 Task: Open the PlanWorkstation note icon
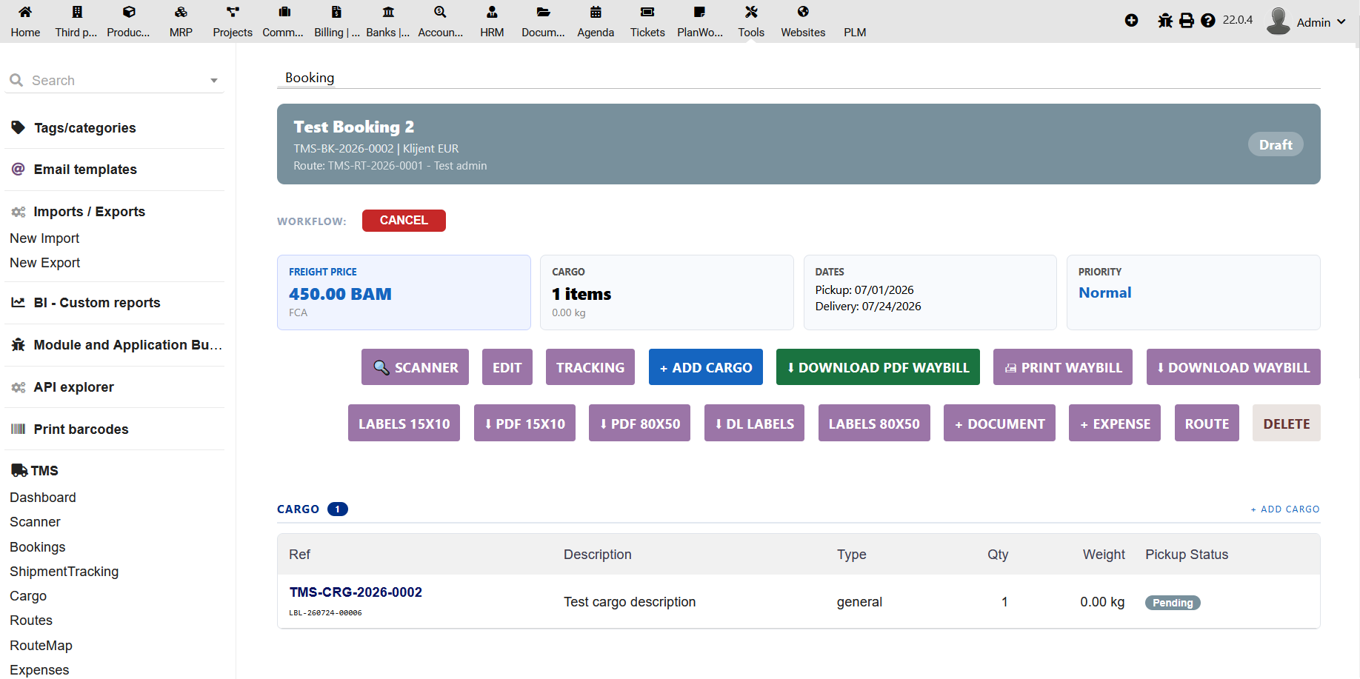699,12
